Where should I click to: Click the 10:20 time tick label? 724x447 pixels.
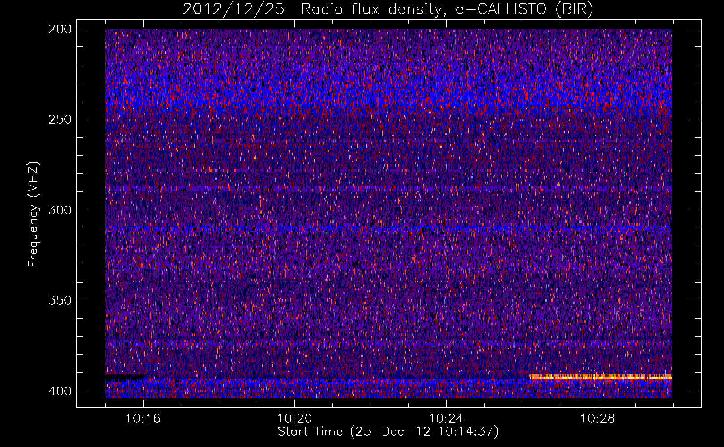click(294, 419)
